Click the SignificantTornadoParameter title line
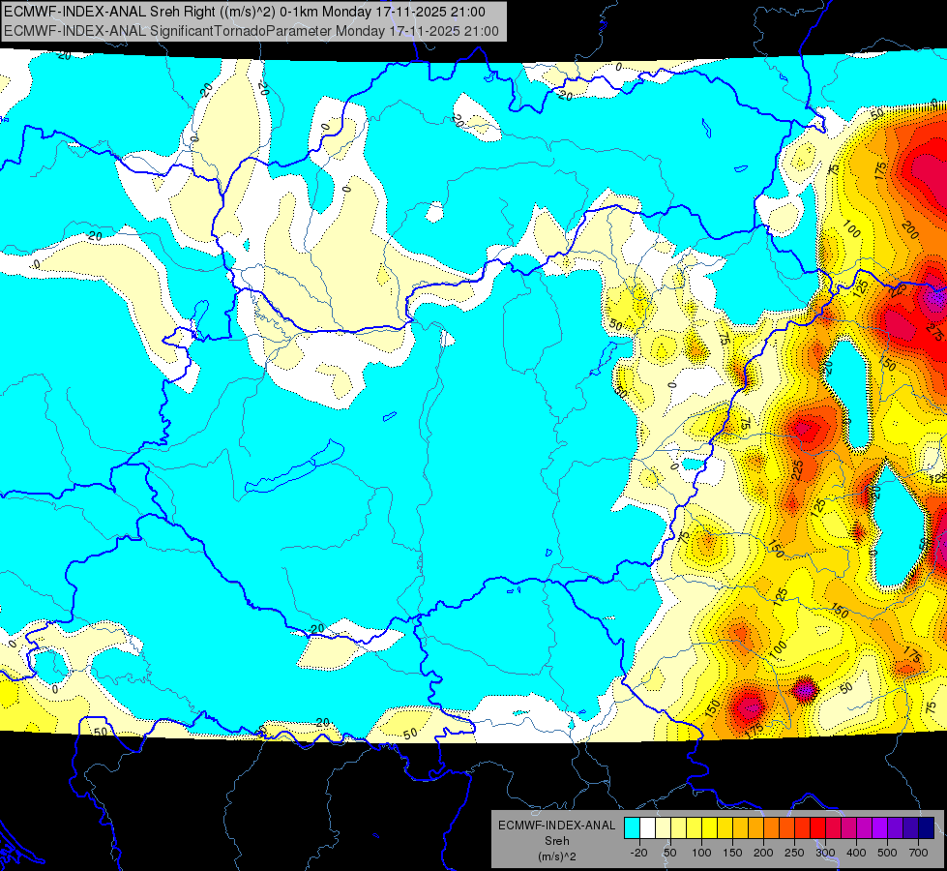Image resolution: width=947 pixels, height=871 pixels. click(x=252, y=31)
